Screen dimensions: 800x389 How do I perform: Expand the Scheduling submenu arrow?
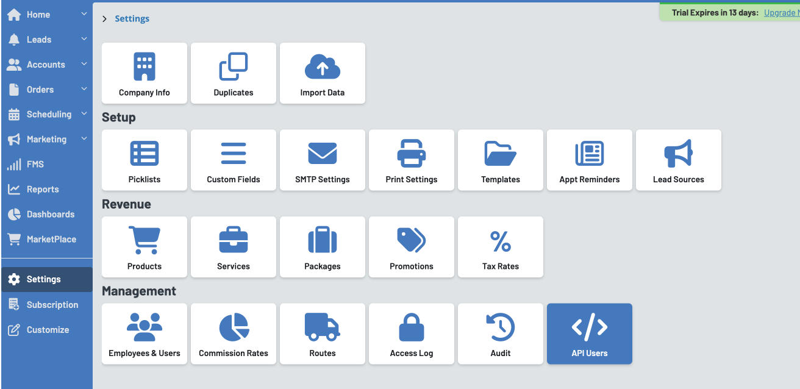[84, 114]
